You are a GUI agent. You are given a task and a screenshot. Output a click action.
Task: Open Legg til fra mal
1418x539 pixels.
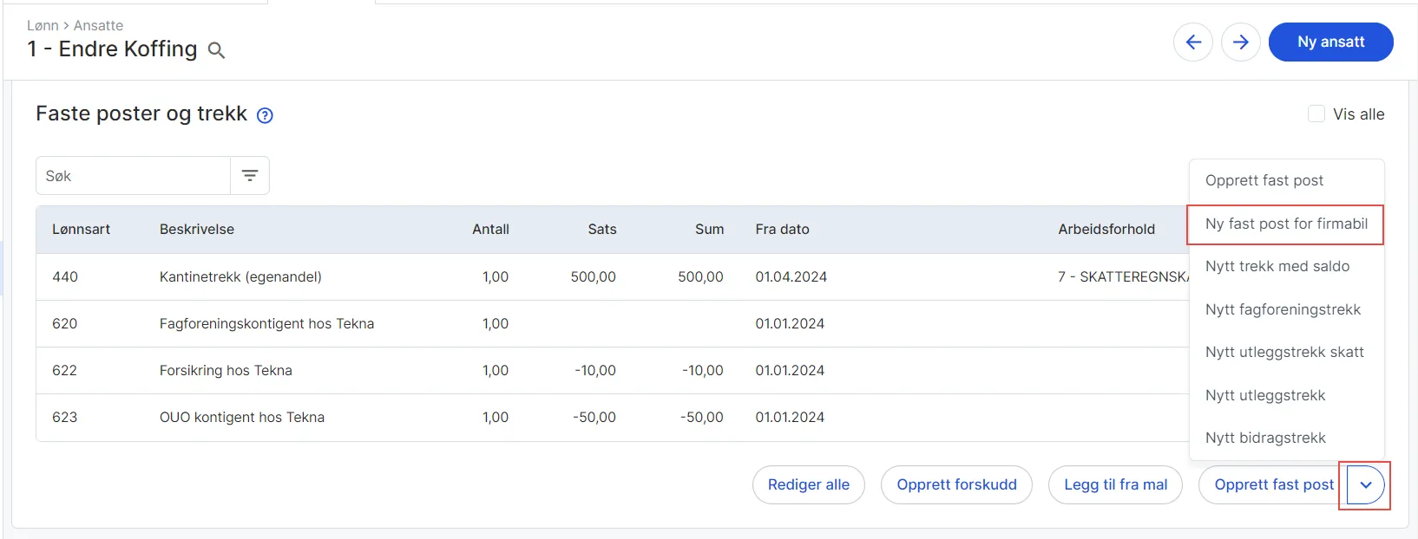[x=1115, y=485]
